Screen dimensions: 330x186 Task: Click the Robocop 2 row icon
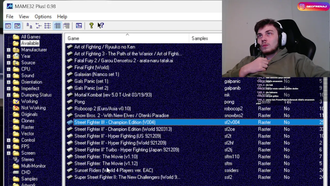click(x=70, y=109)
